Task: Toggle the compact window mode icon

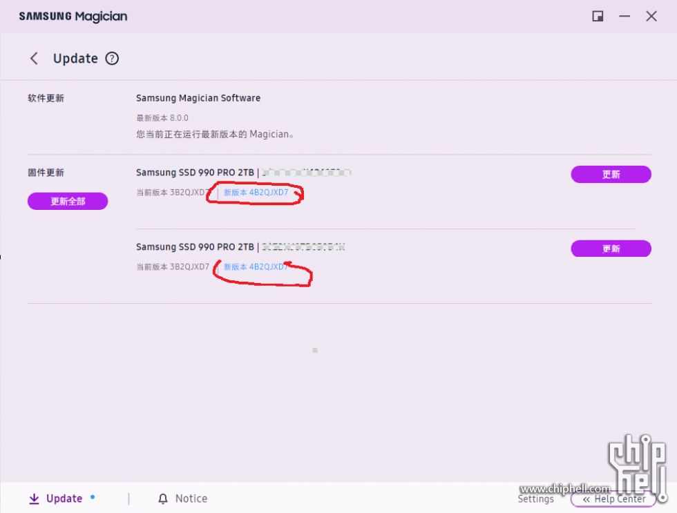Action: (598, 17)
